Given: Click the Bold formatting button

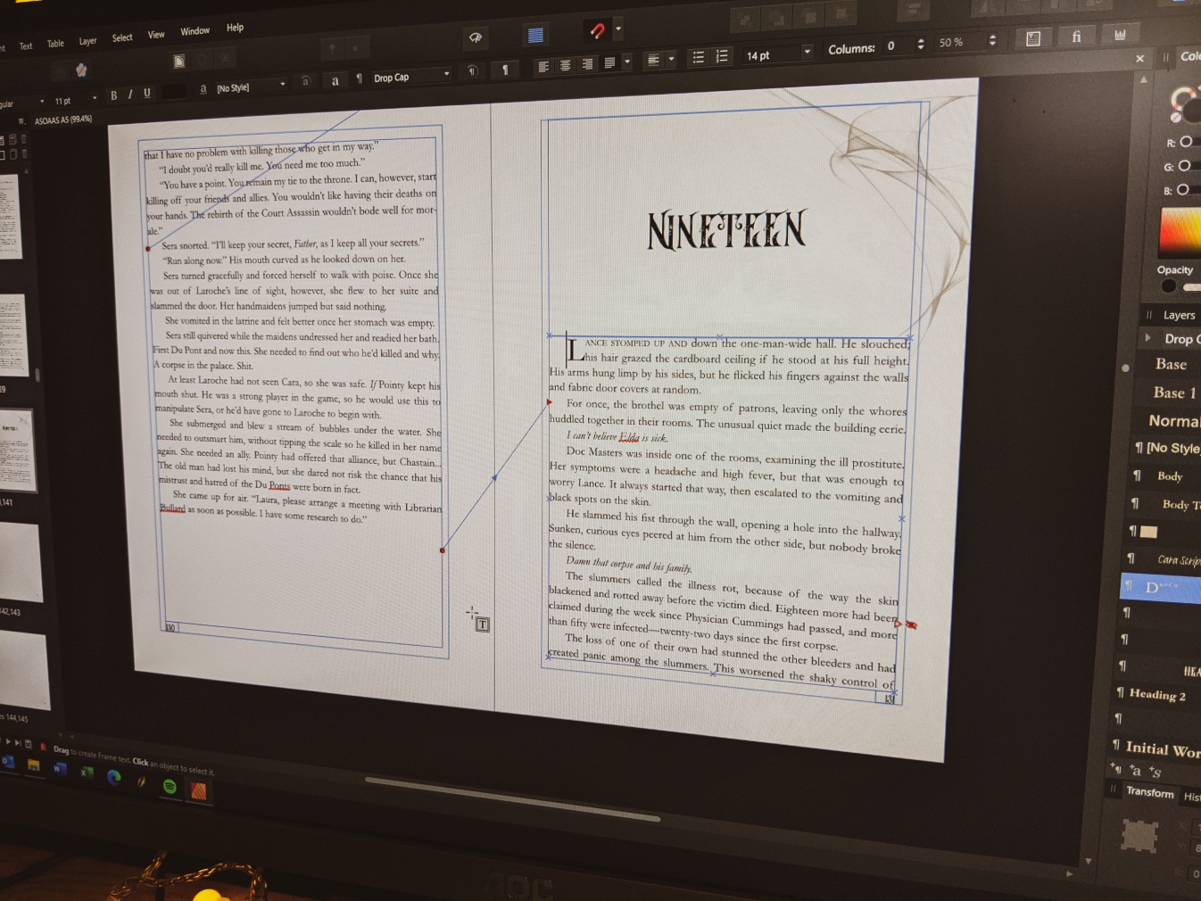Looking at the screenshot, I should tap(113, 95).
